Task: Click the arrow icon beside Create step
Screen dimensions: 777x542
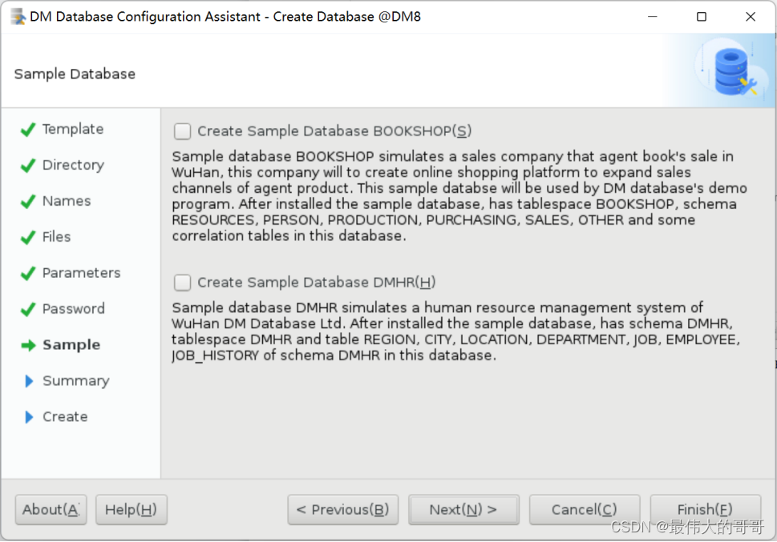Action: (x=27, y=416)
